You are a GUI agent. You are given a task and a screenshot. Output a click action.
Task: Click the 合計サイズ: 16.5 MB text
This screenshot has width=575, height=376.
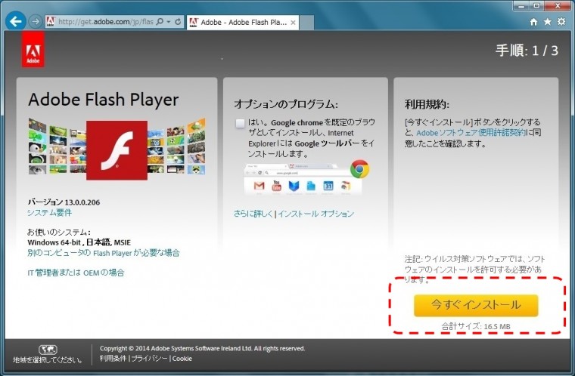tap(476, 326)
